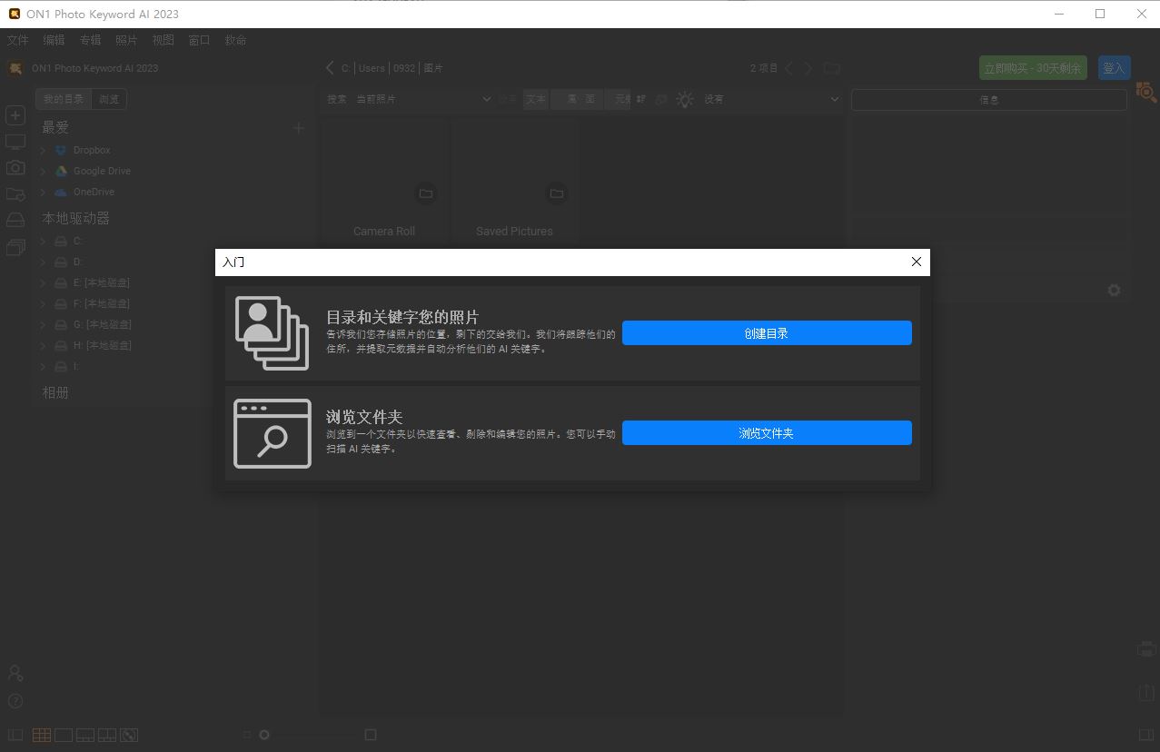
Task: Expand the D: drive node
Action: coord(43,262)
